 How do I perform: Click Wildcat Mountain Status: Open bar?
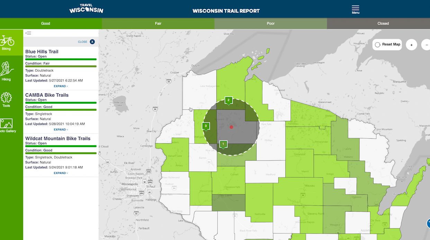coord(61,146)
